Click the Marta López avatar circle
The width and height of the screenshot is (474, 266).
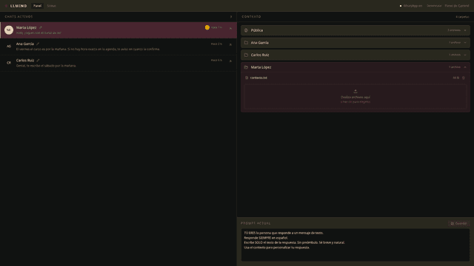(9, 30)
